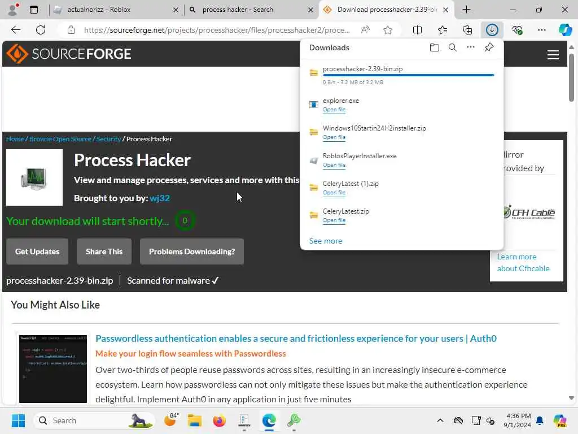Click the address bar URL
The image size is (578, 434).
pos(217,30)
